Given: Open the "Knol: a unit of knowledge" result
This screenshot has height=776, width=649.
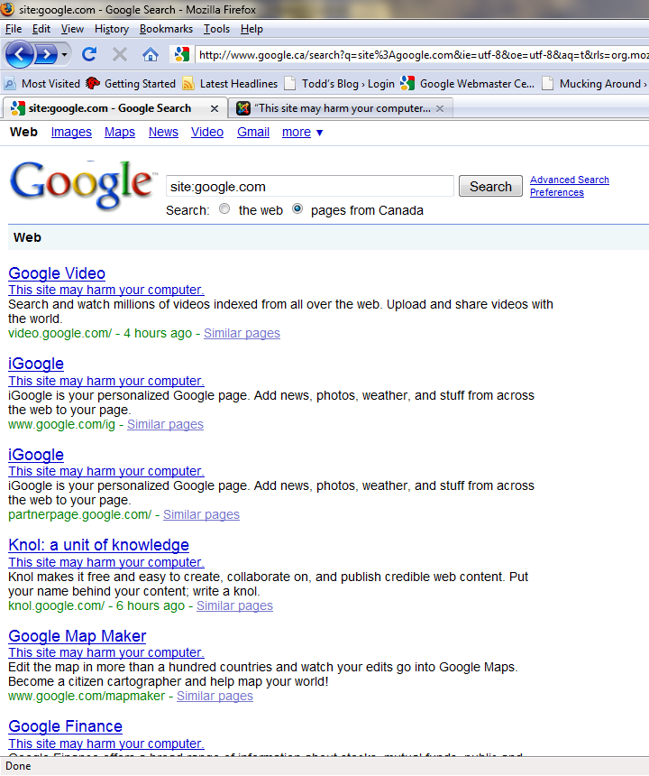Looking at the screenshot, I should [x=99, y=545].
